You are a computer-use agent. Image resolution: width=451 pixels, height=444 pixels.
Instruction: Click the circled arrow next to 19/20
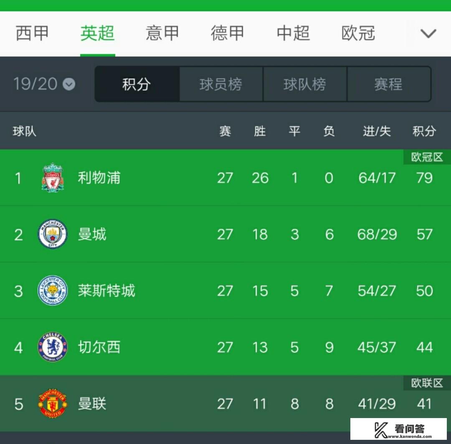(69, 84)
